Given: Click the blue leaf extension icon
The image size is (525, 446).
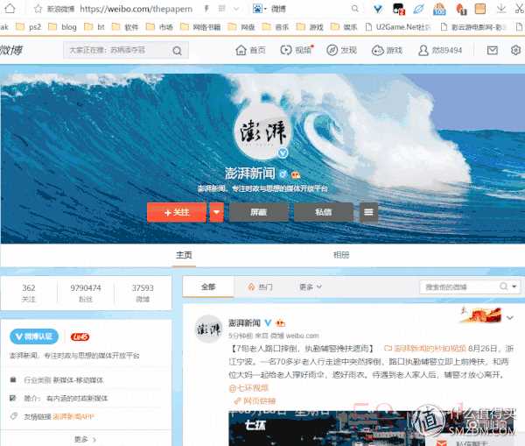Looking at the screenshot, I should coord(418,9).
